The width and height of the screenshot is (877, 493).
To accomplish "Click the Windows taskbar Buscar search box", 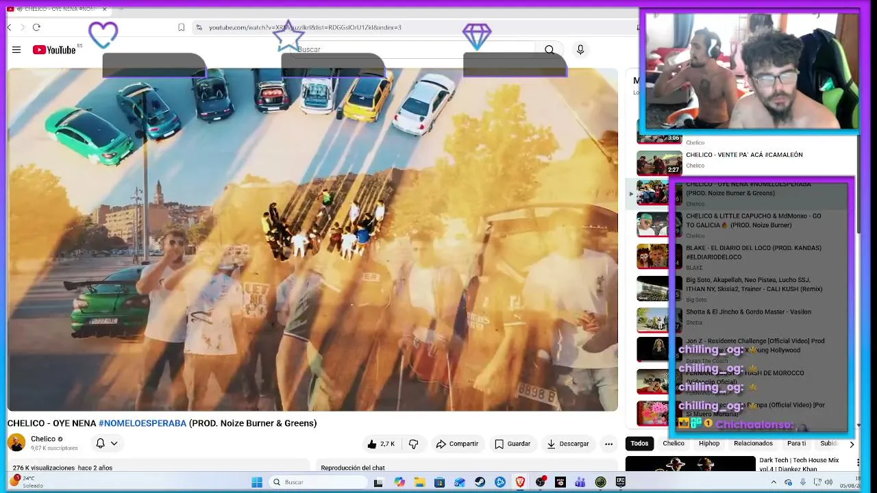I will pyautogui.click(x=319, y=482).
